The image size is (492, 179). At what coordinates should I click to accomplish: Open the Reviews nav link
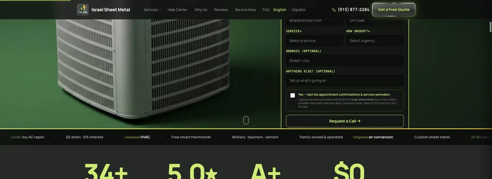coord(221,10)
